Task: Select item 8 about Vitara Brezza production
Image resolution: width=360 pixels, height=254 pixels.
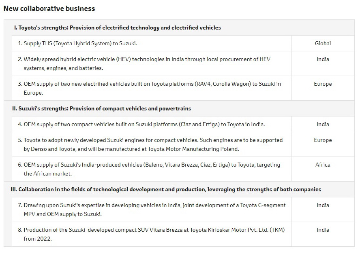Action: coord(154,234)
